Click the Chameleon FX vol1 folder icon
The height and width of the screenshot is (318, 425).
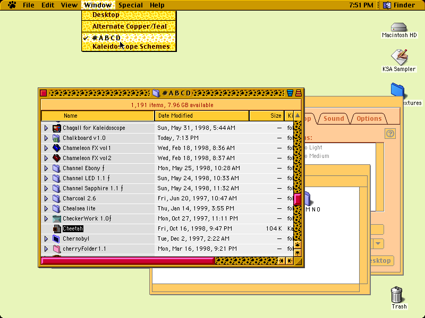pos(56,148)
